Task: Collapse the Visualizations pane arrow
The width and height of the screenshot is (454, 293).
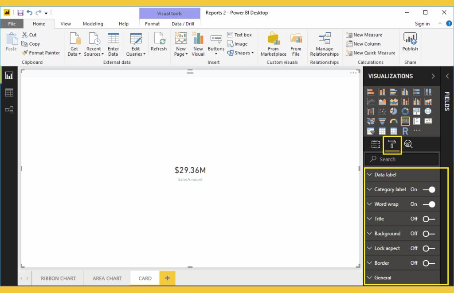Action: pyautogui.click(x=433, y=76)
